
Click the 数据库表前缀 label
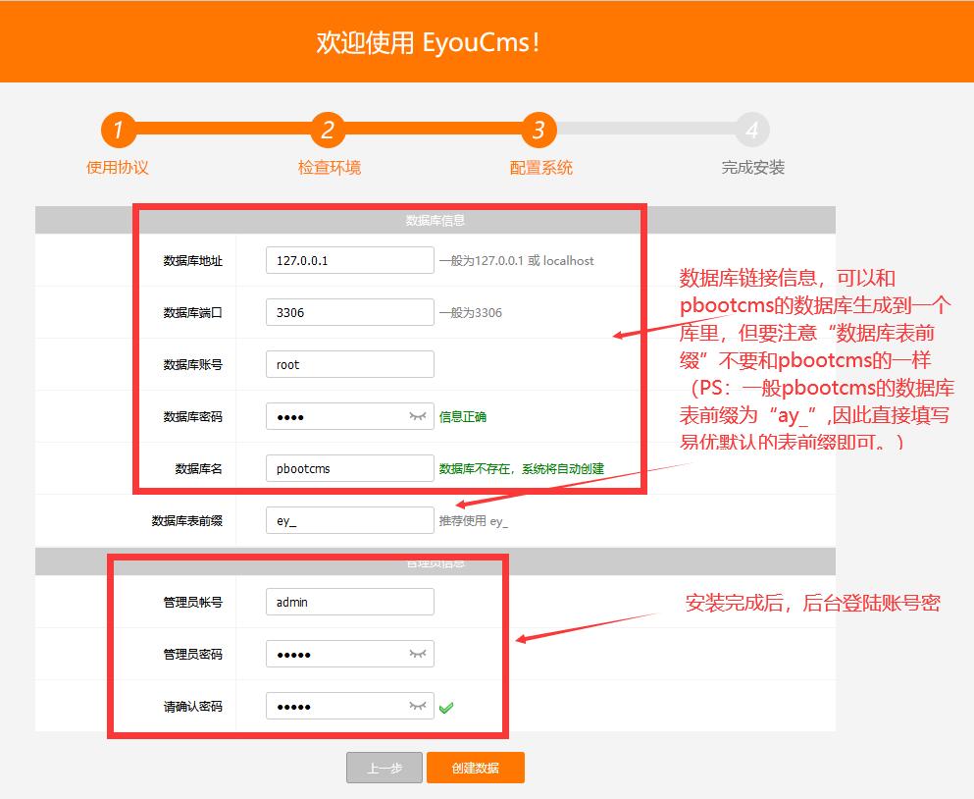click(x=187, y=521)
